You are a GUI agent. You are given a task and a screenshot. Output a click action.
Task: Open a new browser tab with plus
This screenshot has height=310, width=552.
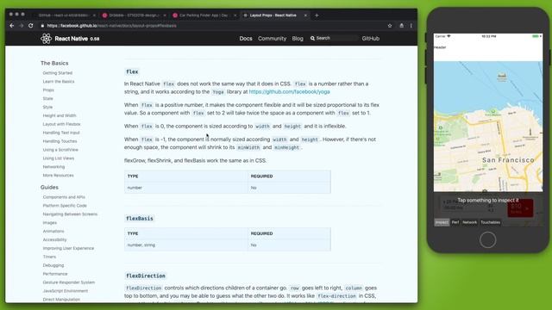tap(317, 15)
